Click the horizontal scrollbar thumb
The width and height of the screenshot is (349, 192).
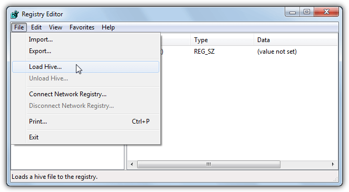click(209, 164)
